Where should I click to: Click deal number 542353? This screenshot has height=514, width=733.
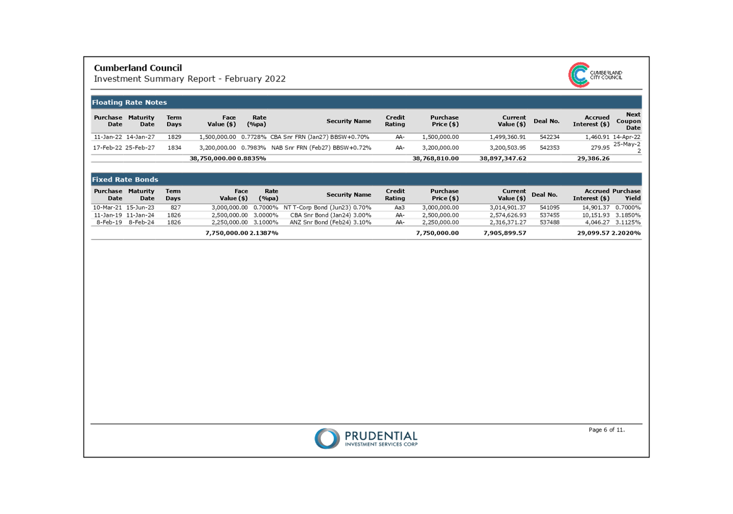pos(550,148)
